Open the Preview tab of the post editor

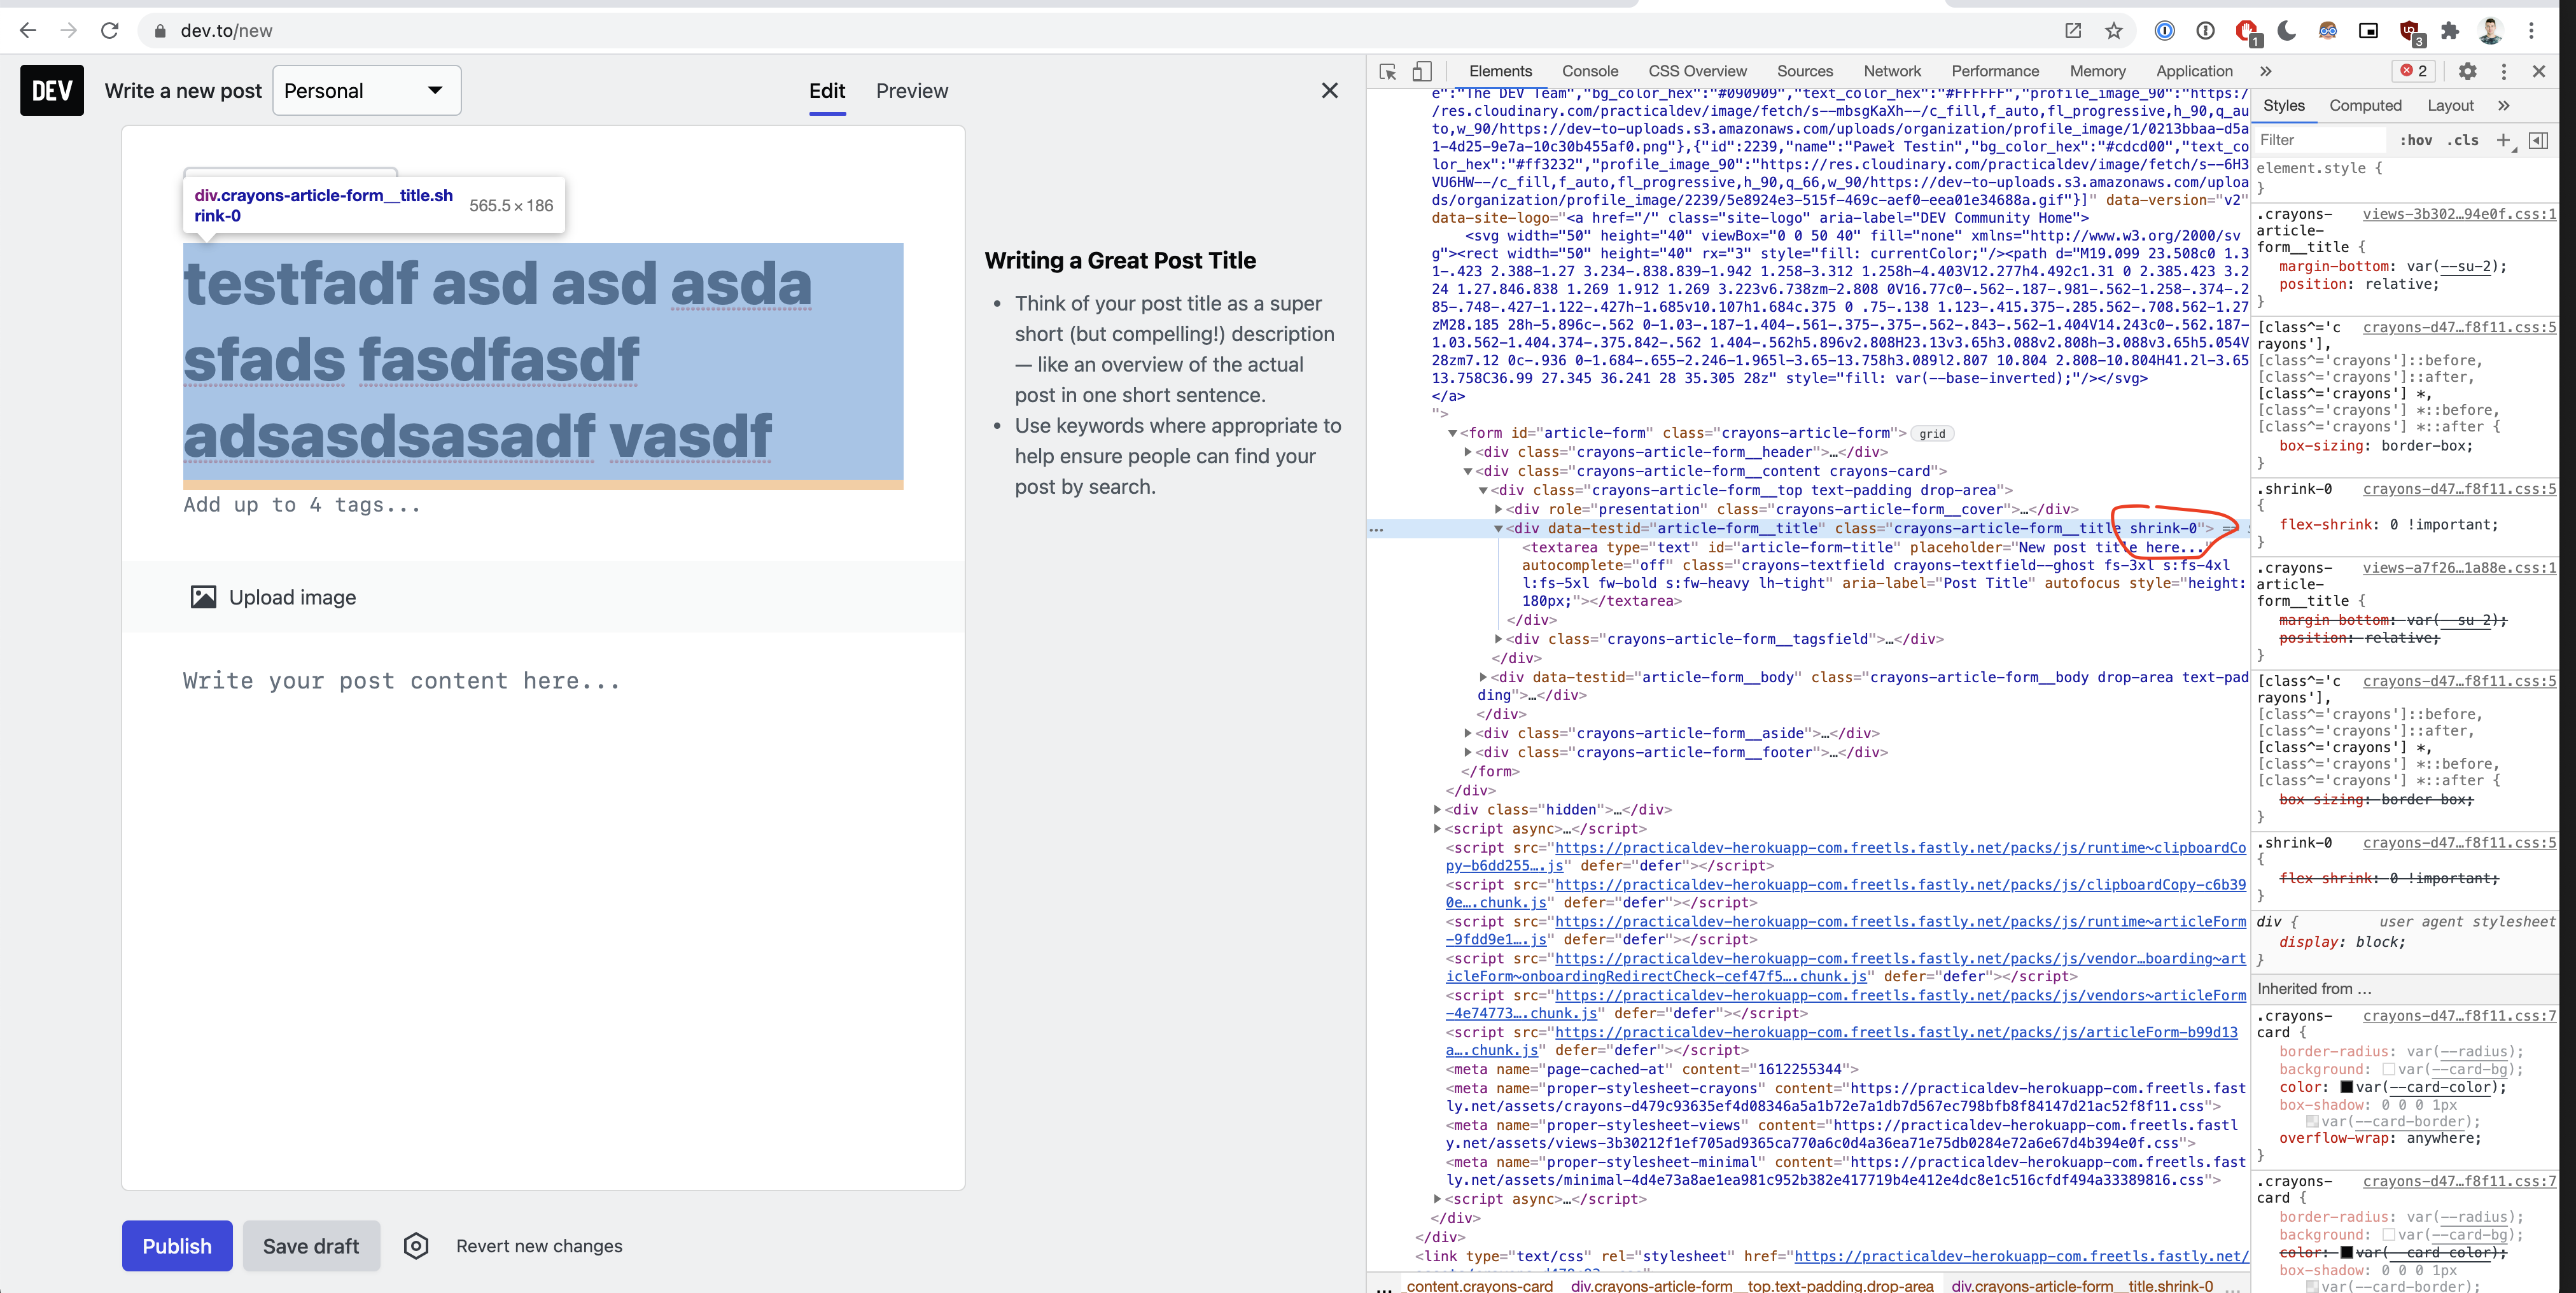[911, 90]
